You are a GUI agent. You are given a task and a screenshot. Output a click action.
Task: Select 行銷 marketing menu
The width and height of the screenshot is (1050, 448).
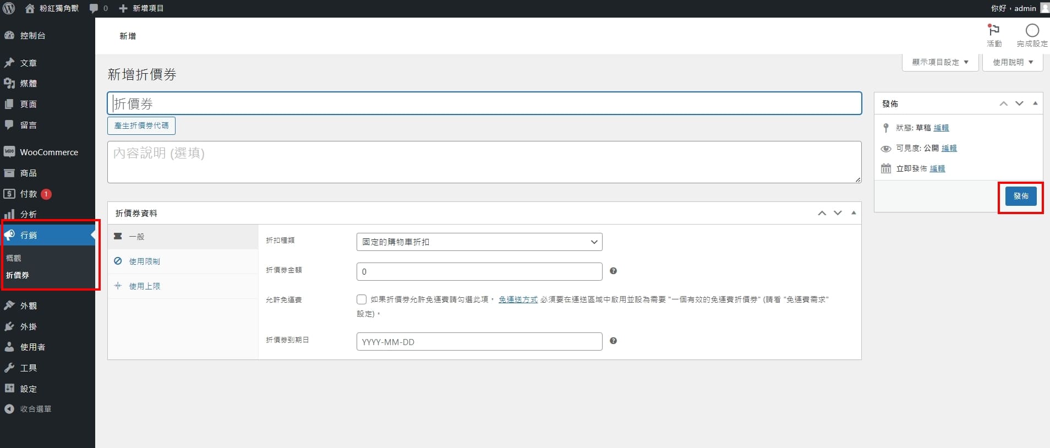click(47, 235)
